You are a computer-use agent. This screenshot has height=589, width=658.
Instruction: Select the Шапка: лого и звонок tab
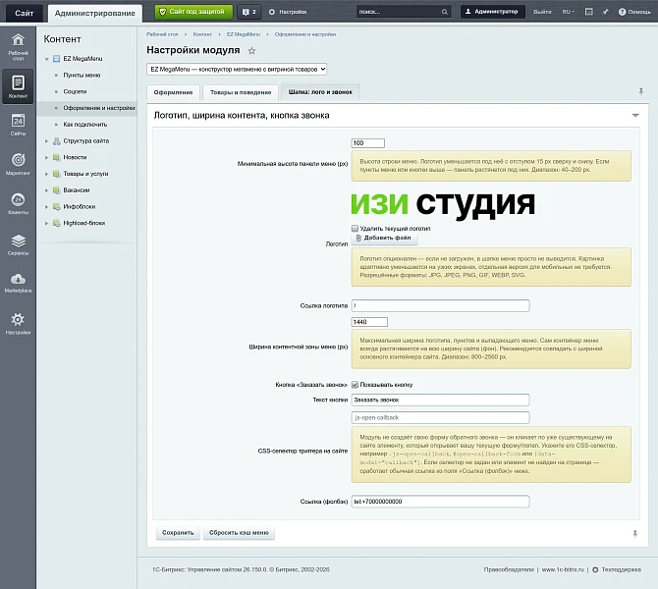click(320, 92)
